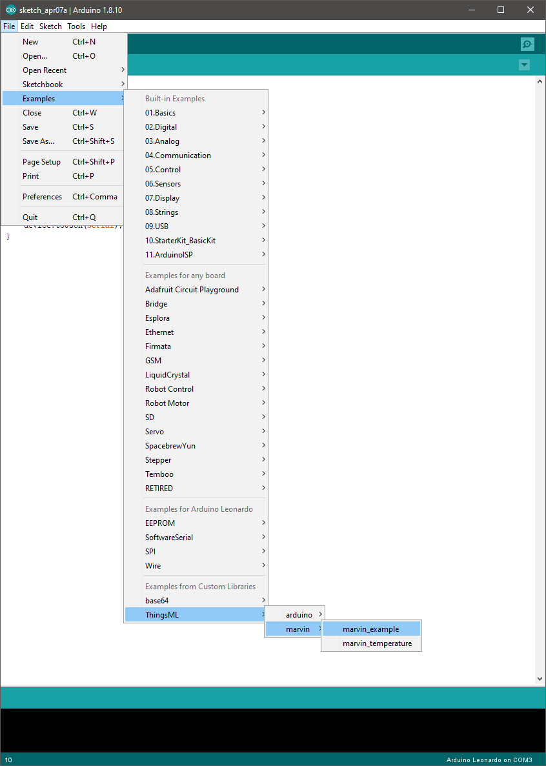Open the 09.USB examples submenu
Screen dimensions: 546x766
click(196, 226)
